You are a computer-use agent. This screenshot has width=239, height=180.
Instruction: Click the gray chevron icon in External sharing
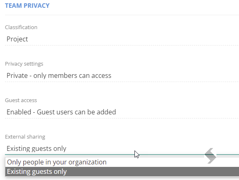coord(210,156)
